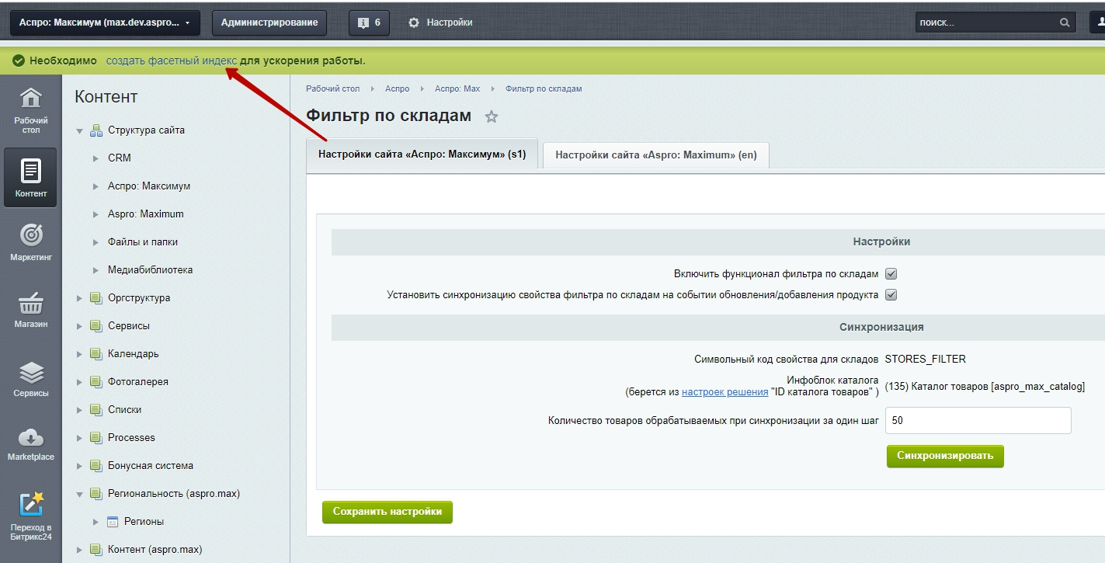Open the Аспро: Максимум site dropdown
1105x563 pixels.
click(x=105, y=23)
